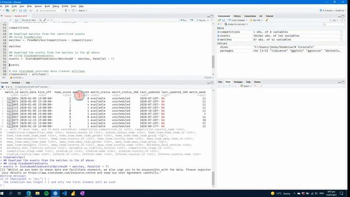Image resolution: width=350 pixels, height=197 pixels.
Task: Select the Environment tab
Action: (x=224, y=16)
